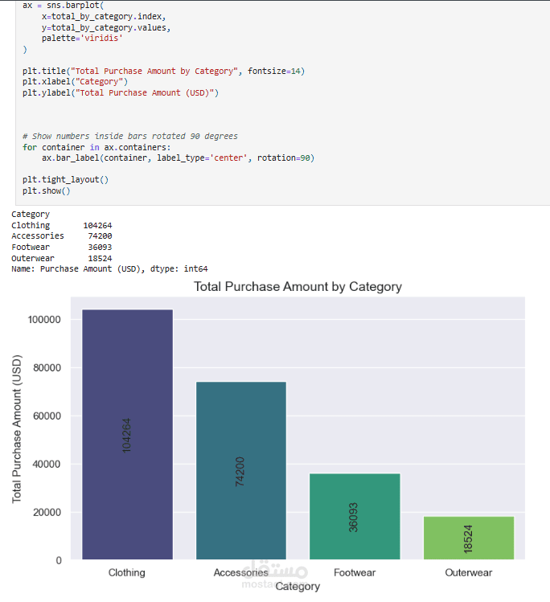Click the Category x-axis label below the chart

pyautogui.click(x=298, y=586)
